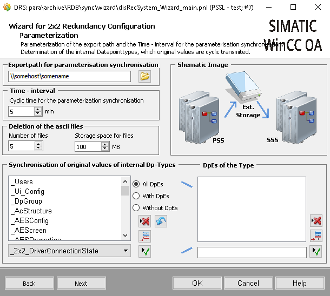330x296 pixels.
Task: Click the Number of files field
Action: pyautogui.click(x=22, y=146)
